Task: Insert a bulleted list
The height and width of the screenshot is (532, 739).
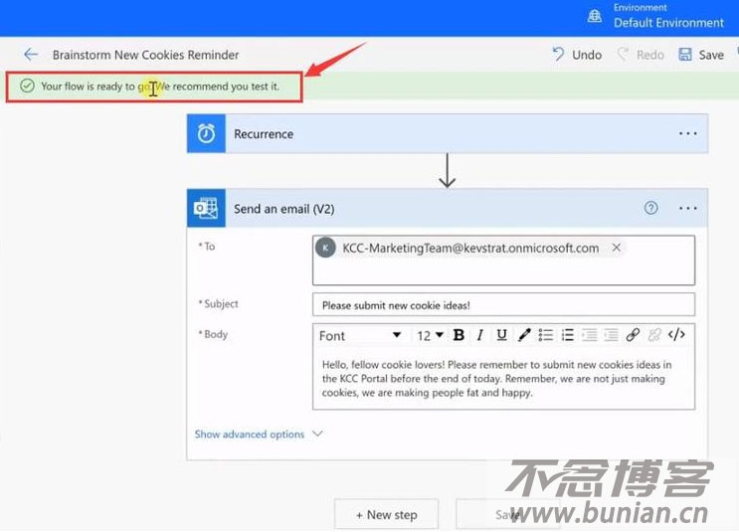Action: click(x=546, y=335)
